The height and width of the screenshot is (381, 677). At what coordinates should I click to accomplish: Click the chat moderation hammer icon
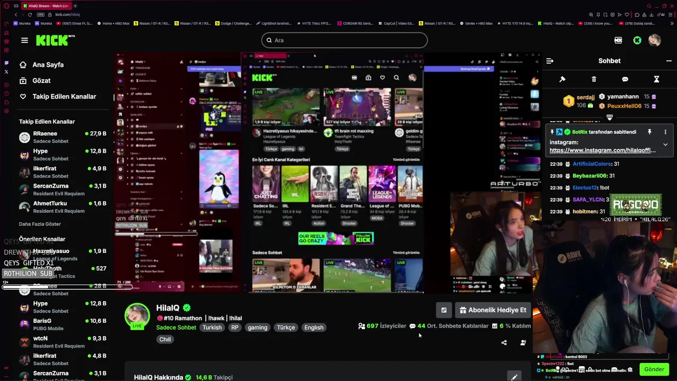(x=562, y=79)
